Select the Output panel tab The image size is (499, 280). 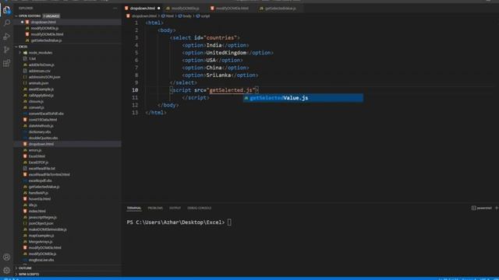pyautogui.click(x=175, y=208)
